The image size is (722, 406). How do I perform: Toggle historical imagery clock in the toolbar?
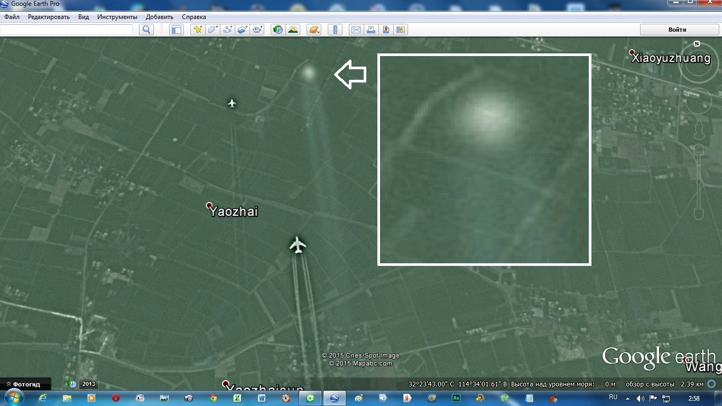[x=277, y=30]
